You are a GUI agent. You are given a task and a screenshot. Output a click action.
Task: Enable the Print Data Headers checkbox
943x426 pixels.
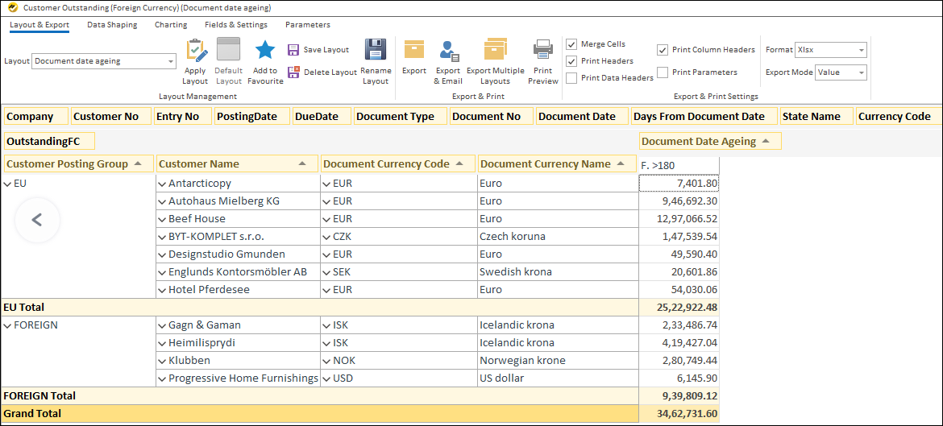tap(571, 78)
